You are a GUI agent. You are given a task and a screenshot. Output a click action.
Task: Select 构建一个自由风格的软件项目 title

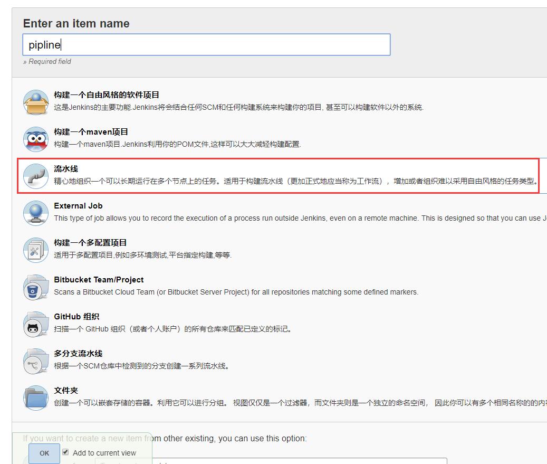coord(107,95)
